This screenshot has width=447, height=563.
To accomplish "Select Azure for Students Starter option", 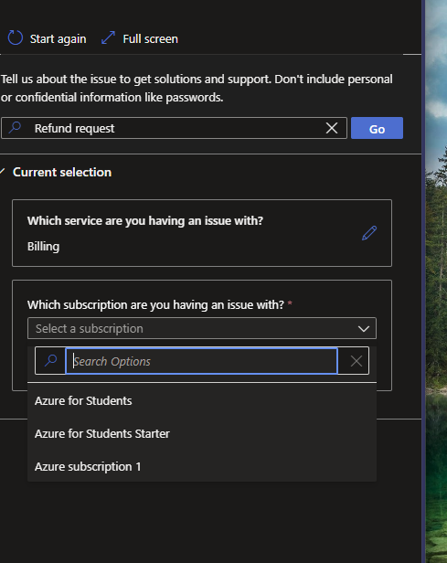I will pyautogui.click(x=202, y=434).
